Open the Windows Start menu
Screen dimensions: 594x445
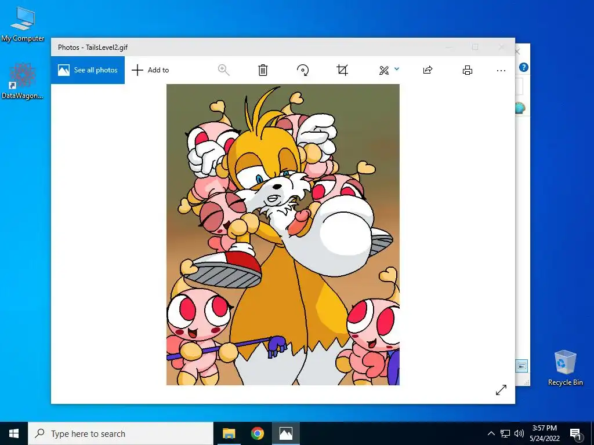pyautogui.click(x=14, y=433)
